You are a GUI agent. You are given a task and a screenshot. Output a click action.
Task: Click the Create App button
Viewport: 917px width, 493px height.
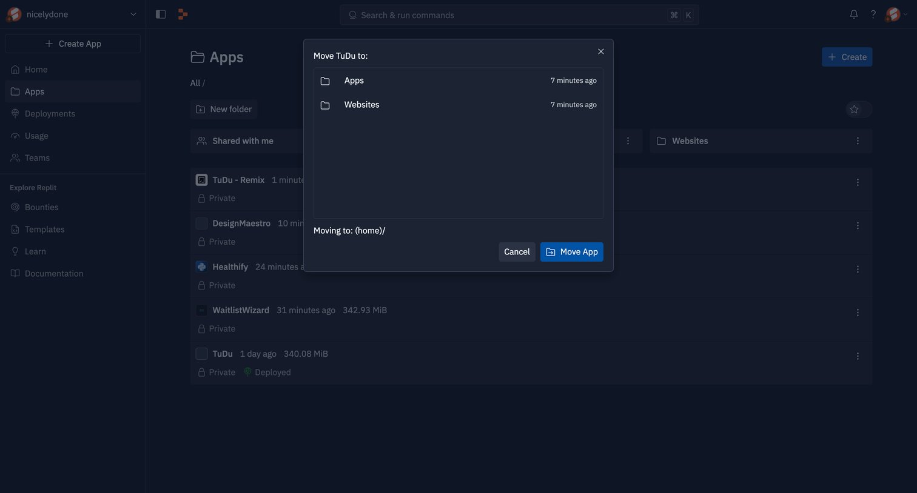[x=73, y=44]
